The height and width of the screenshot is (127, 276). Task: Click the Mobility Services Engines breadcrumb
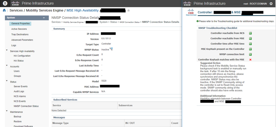pyautogui.click(x=73, y=22)
